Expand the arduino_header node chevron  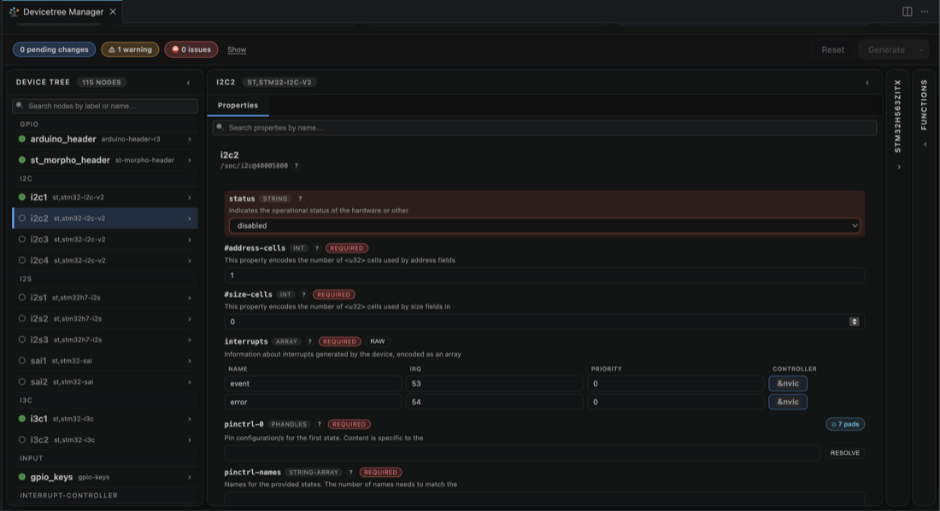[x=190, y=139]
